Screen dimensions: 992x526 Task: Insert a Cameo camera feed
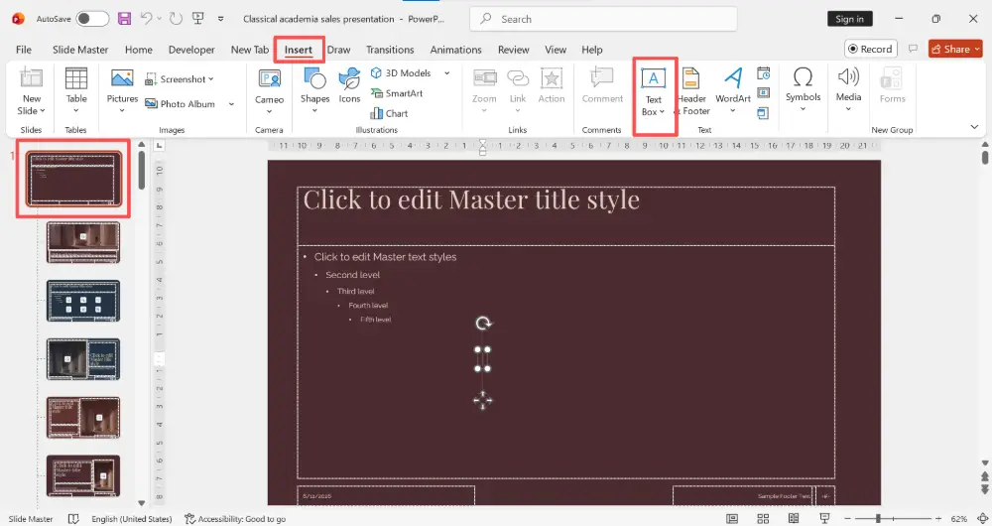coord(269,91)
